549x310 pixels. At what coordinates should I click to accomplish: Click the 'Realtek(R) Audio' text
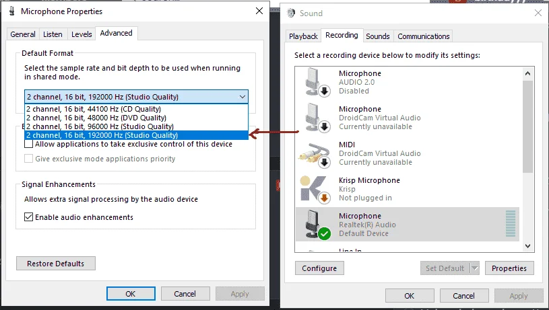[367, 225]
